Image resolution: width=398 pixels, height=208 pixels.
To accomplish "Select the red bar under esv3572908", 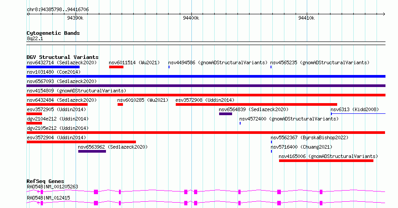I will pyautogui.click(x=256, y=104).
